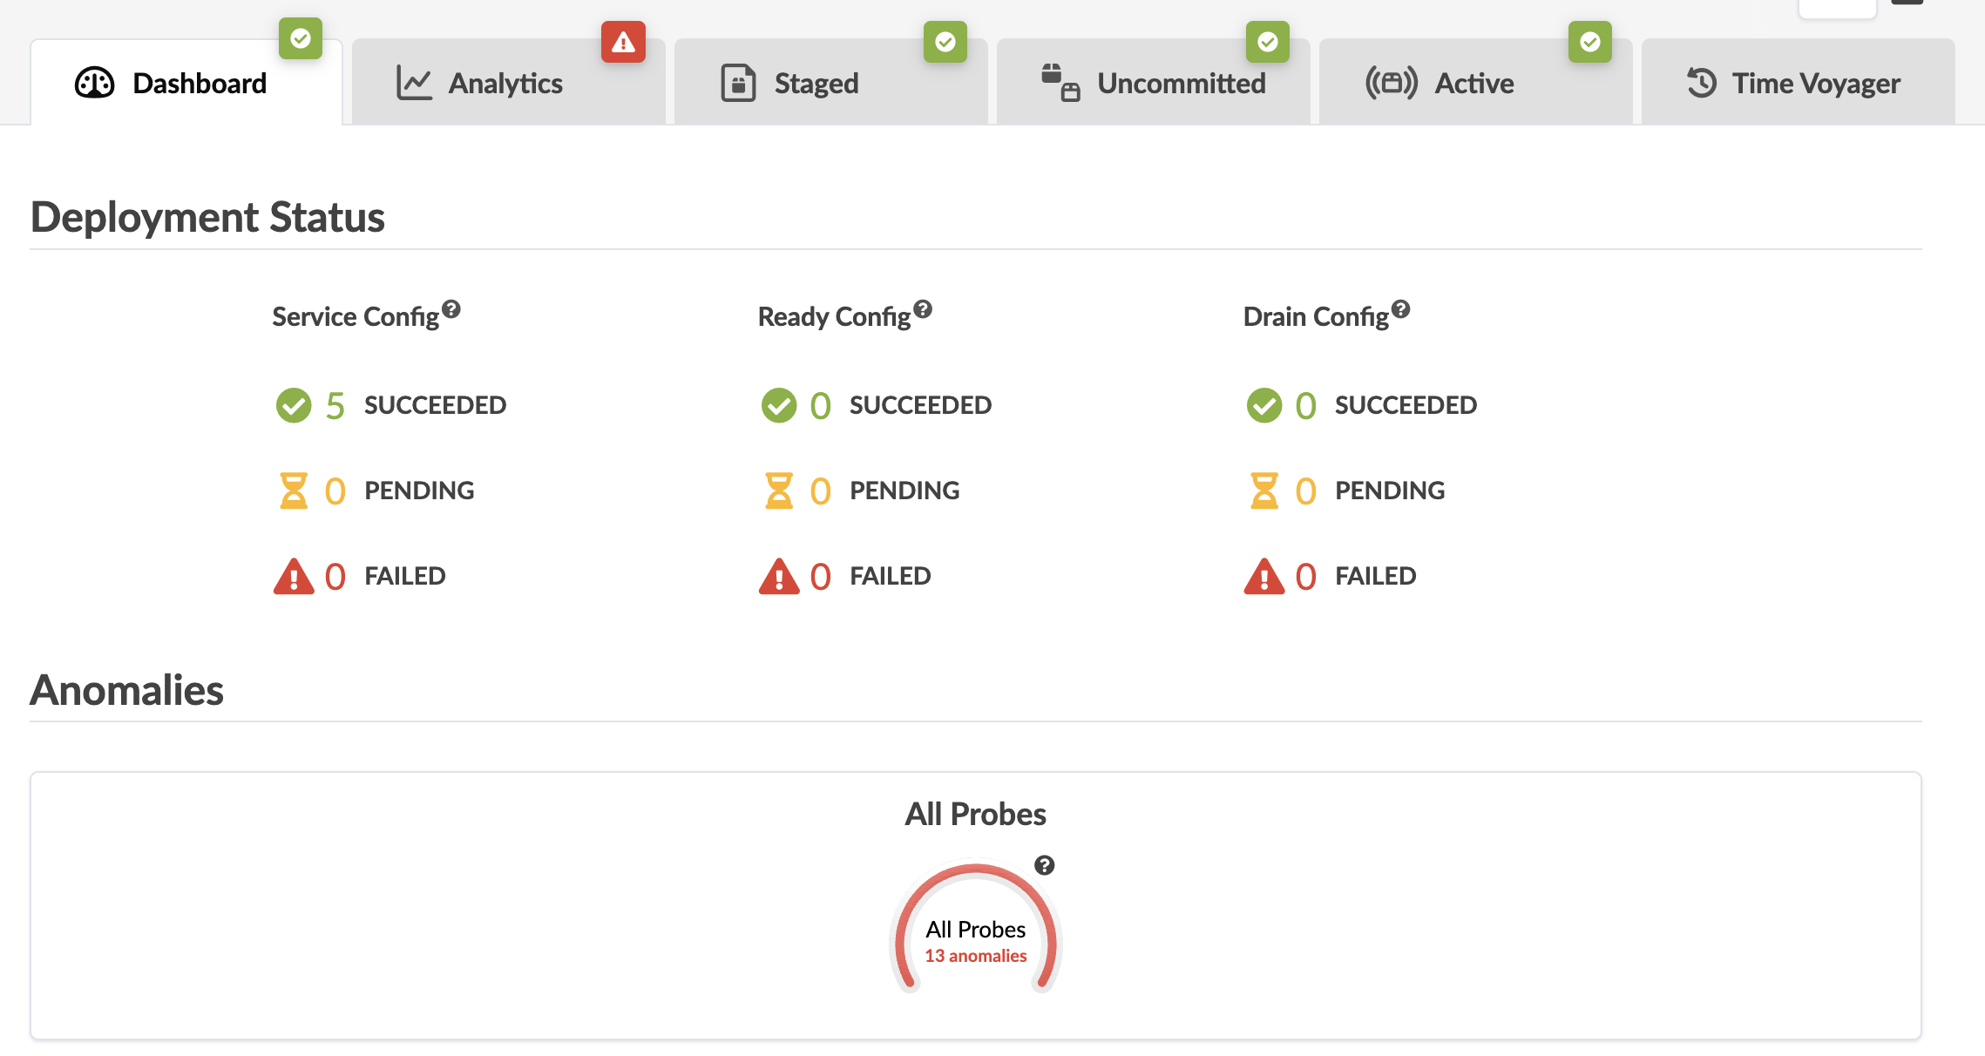
Task: Click the red warning badge on Analytics
Action: 623,42
